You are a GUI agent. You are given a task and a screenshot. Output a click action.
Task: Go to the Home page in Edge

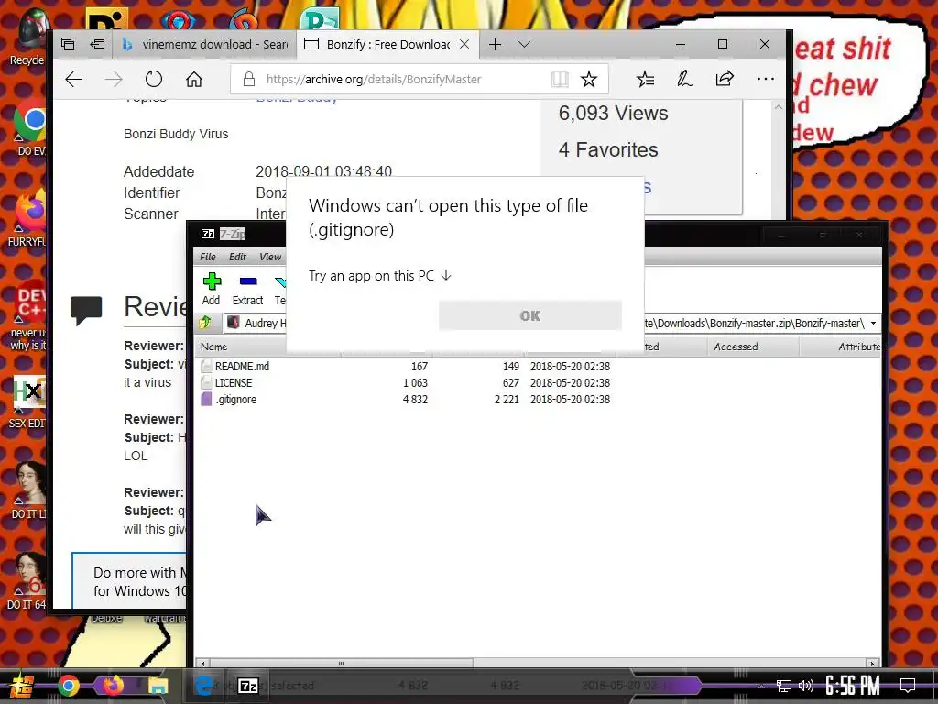194,79
